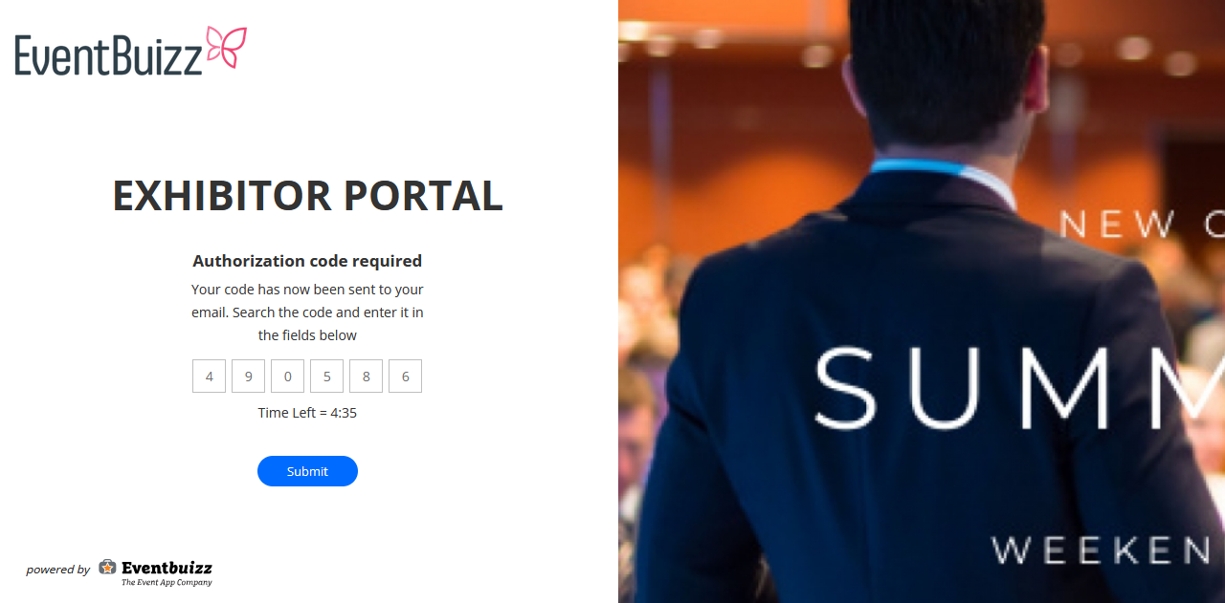Click the EXHIBITOR PORTAL heading
Viewport: 1225px width, 603px height.
click(307, 196)
